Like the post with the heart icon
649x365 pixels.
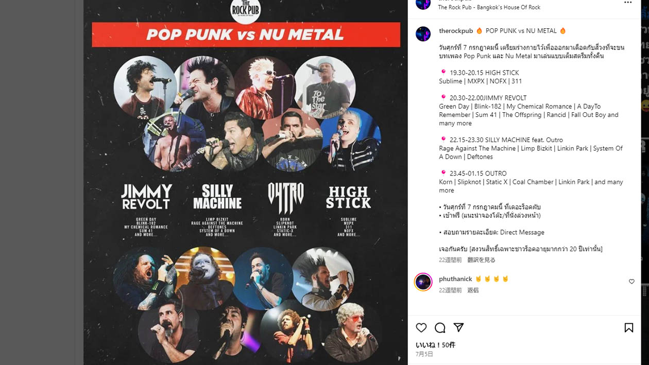tap(421, 327)
